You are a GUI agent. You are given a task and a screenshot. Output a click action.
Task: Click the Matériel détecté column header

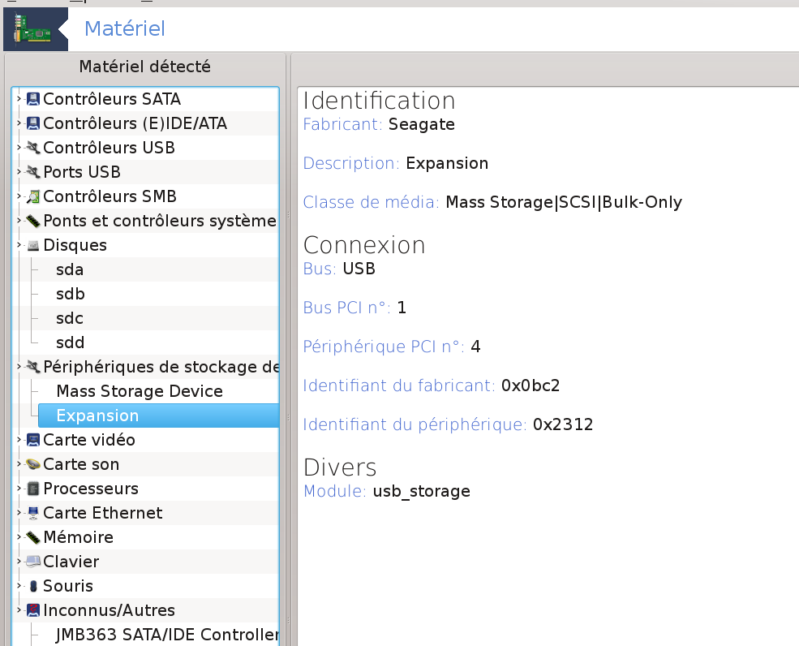tap(144, 67)
